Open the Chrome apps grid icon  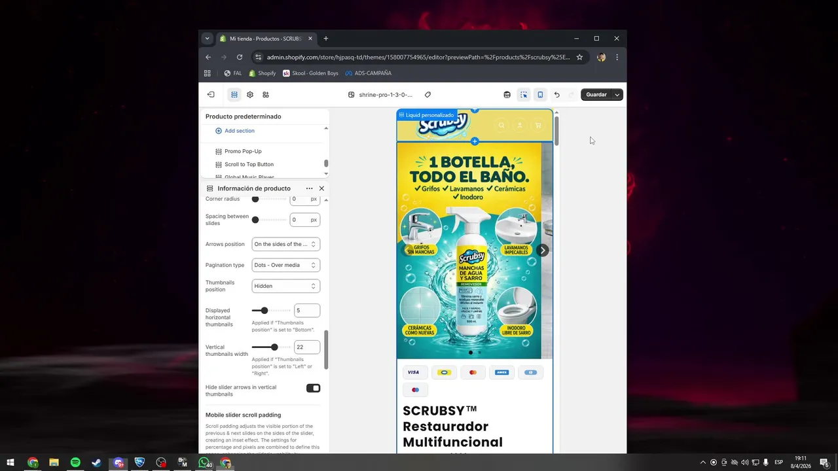click(208, 73)
